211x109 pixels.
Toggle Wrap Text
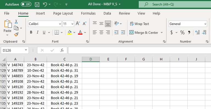(139, 24)
